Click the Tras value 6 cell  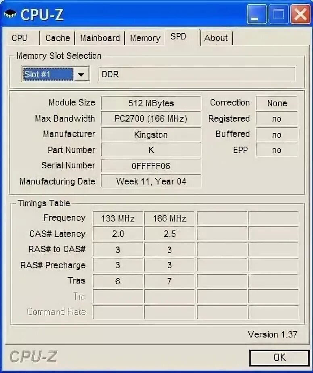pos(118,281)
